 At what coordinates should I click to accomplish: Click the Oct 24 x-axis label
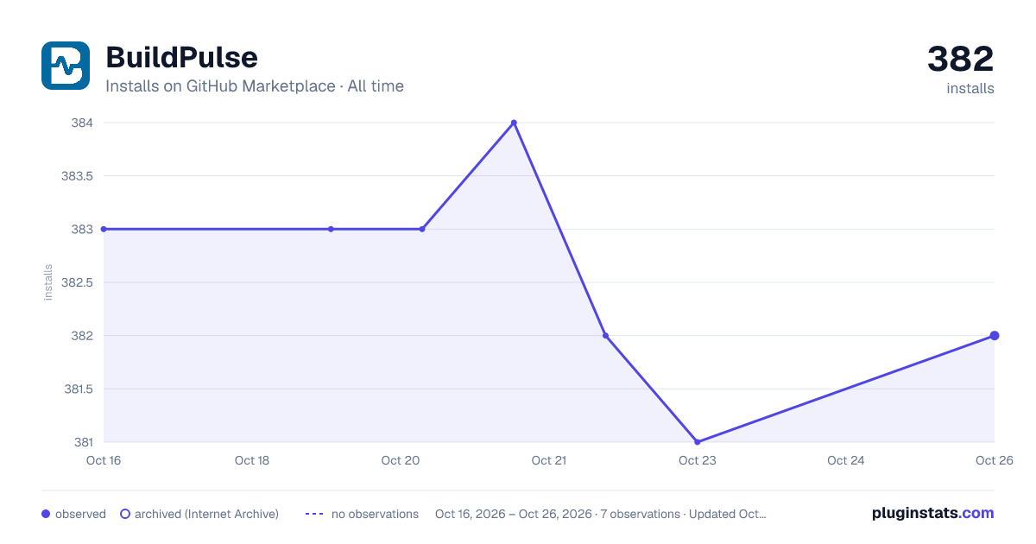[846, 460]
